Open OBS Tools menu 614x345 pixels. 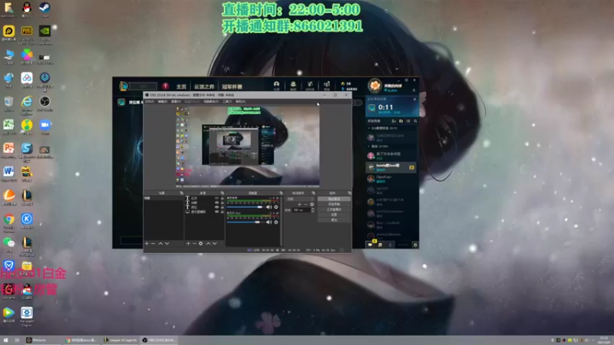(227, 101)
